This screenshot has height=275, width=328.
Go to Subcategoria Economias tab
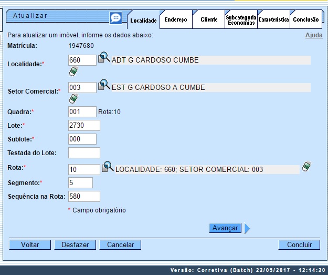[241, 20]
